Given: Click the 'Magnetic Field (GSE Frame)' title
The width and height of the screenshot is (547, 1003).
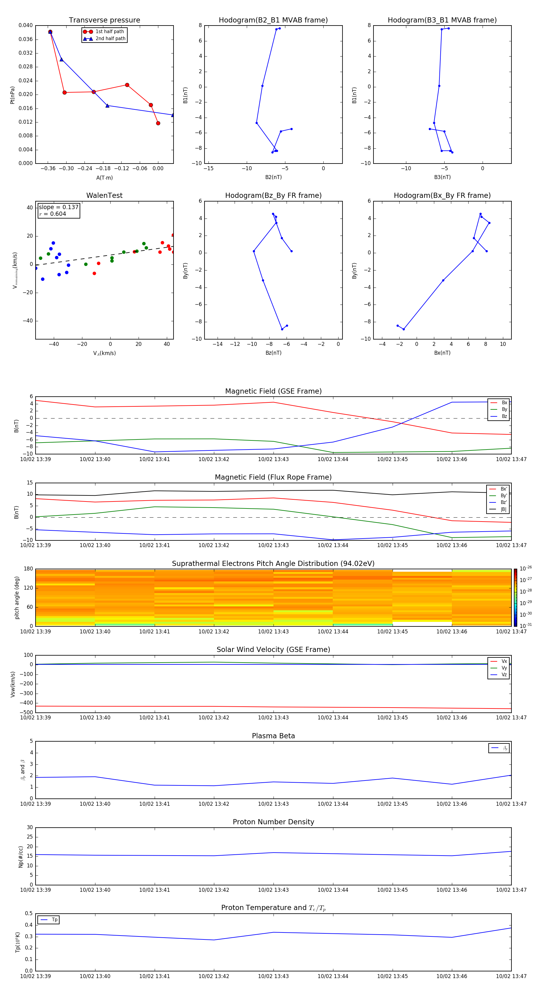Looking at the screenshot, I should pyautogui.click(x=273, y=391).
